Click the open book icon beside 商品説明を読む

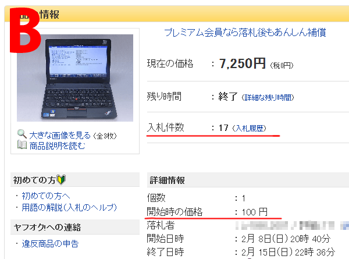22,145
